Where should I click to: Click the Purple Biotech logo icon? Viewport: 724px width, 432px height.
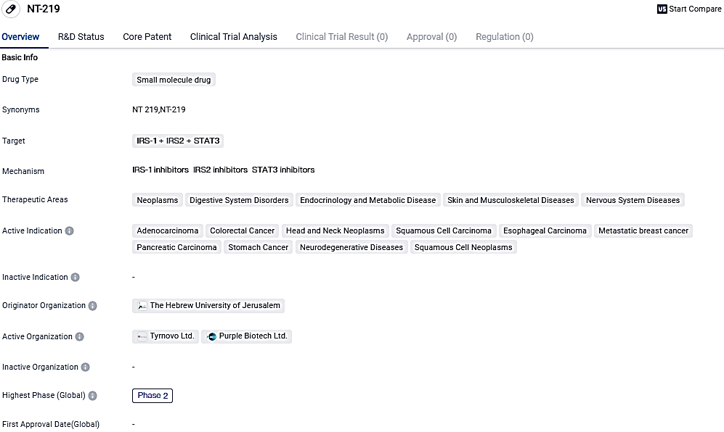[x=211, y=337]
